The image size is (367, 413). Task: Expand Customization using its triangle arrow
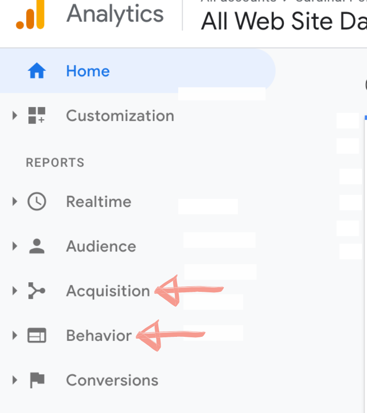[x=15, y=116]
